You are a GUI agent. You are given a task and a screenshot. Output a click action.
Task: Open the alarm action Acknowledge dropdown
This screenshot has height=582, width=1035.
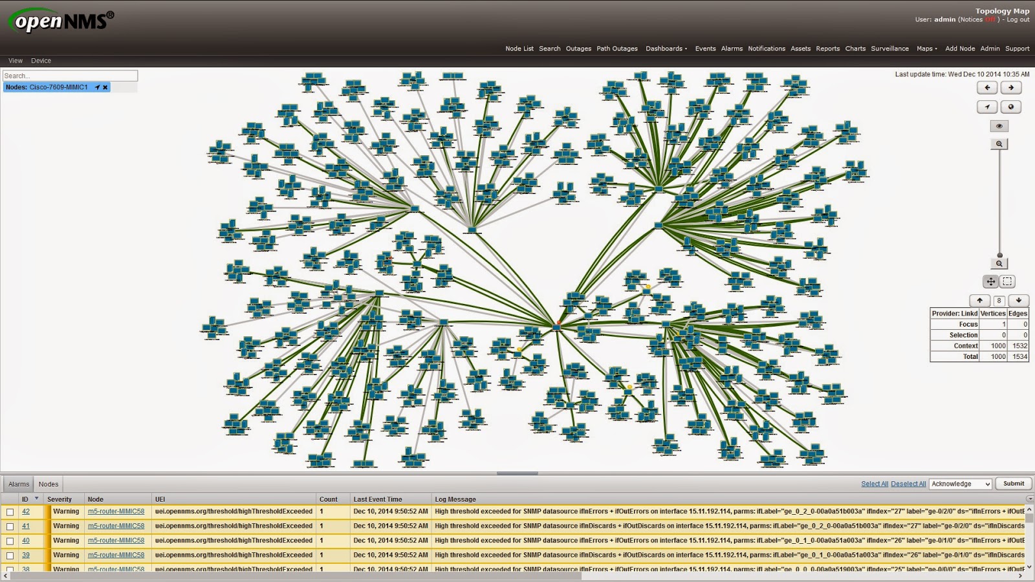959,484
